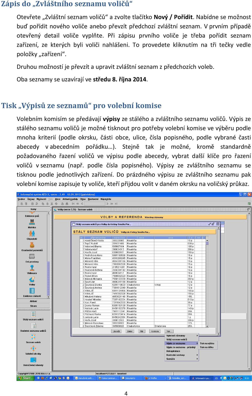Image resolution: width=252 pixels, height=396 pixels.
Task: Sort by the ulice column header
Action: click(x=171, y=238)
